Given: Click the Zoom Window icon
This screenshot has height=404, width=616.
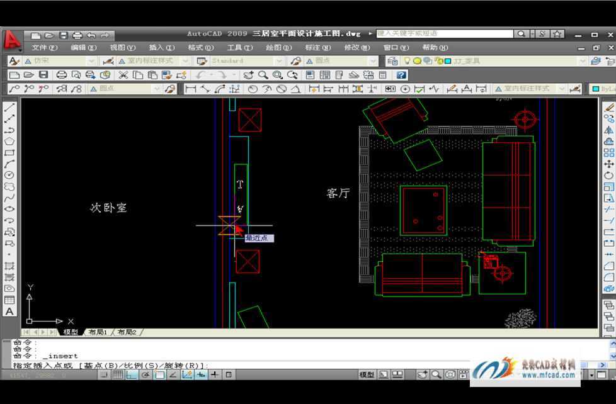Looking at the screenshot, I should [277, 75].
